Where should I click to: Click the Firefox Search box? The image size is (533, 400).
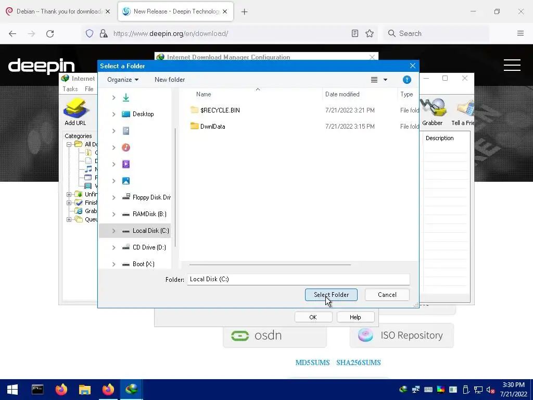436,33
